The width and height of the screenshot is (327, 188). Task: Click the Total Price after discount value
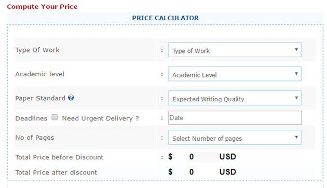pyautogui.click(x=192, y=172)
